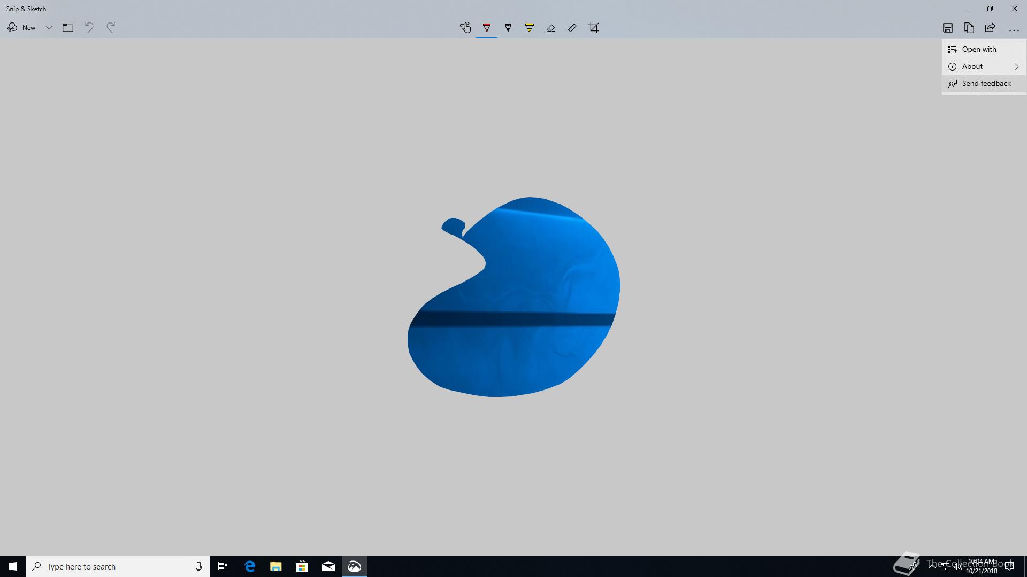1027x577 pixels.
Task: Restore down the Snip & Sketch window
Action: 990,9
